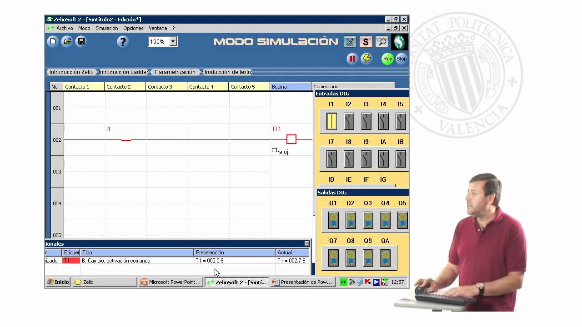Open the 100% zoom dropdown

point(173,42)
